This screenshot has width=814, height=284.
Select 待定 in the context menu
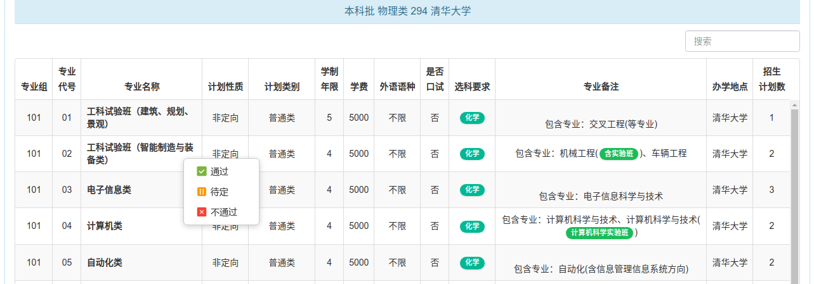(221, 192)
